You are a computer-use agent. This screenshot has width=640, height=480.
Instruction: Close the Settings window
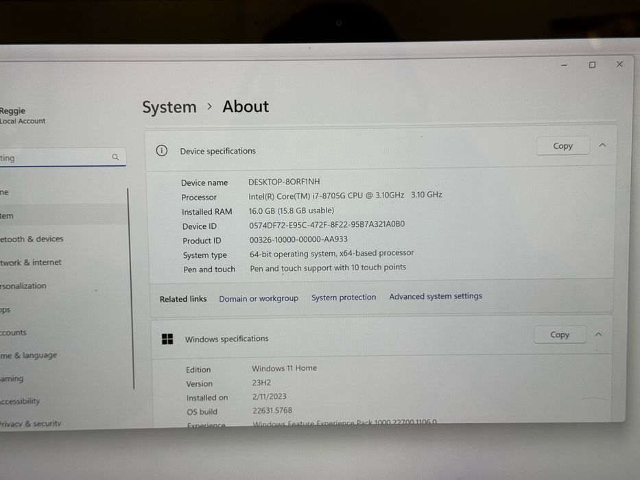619,64
